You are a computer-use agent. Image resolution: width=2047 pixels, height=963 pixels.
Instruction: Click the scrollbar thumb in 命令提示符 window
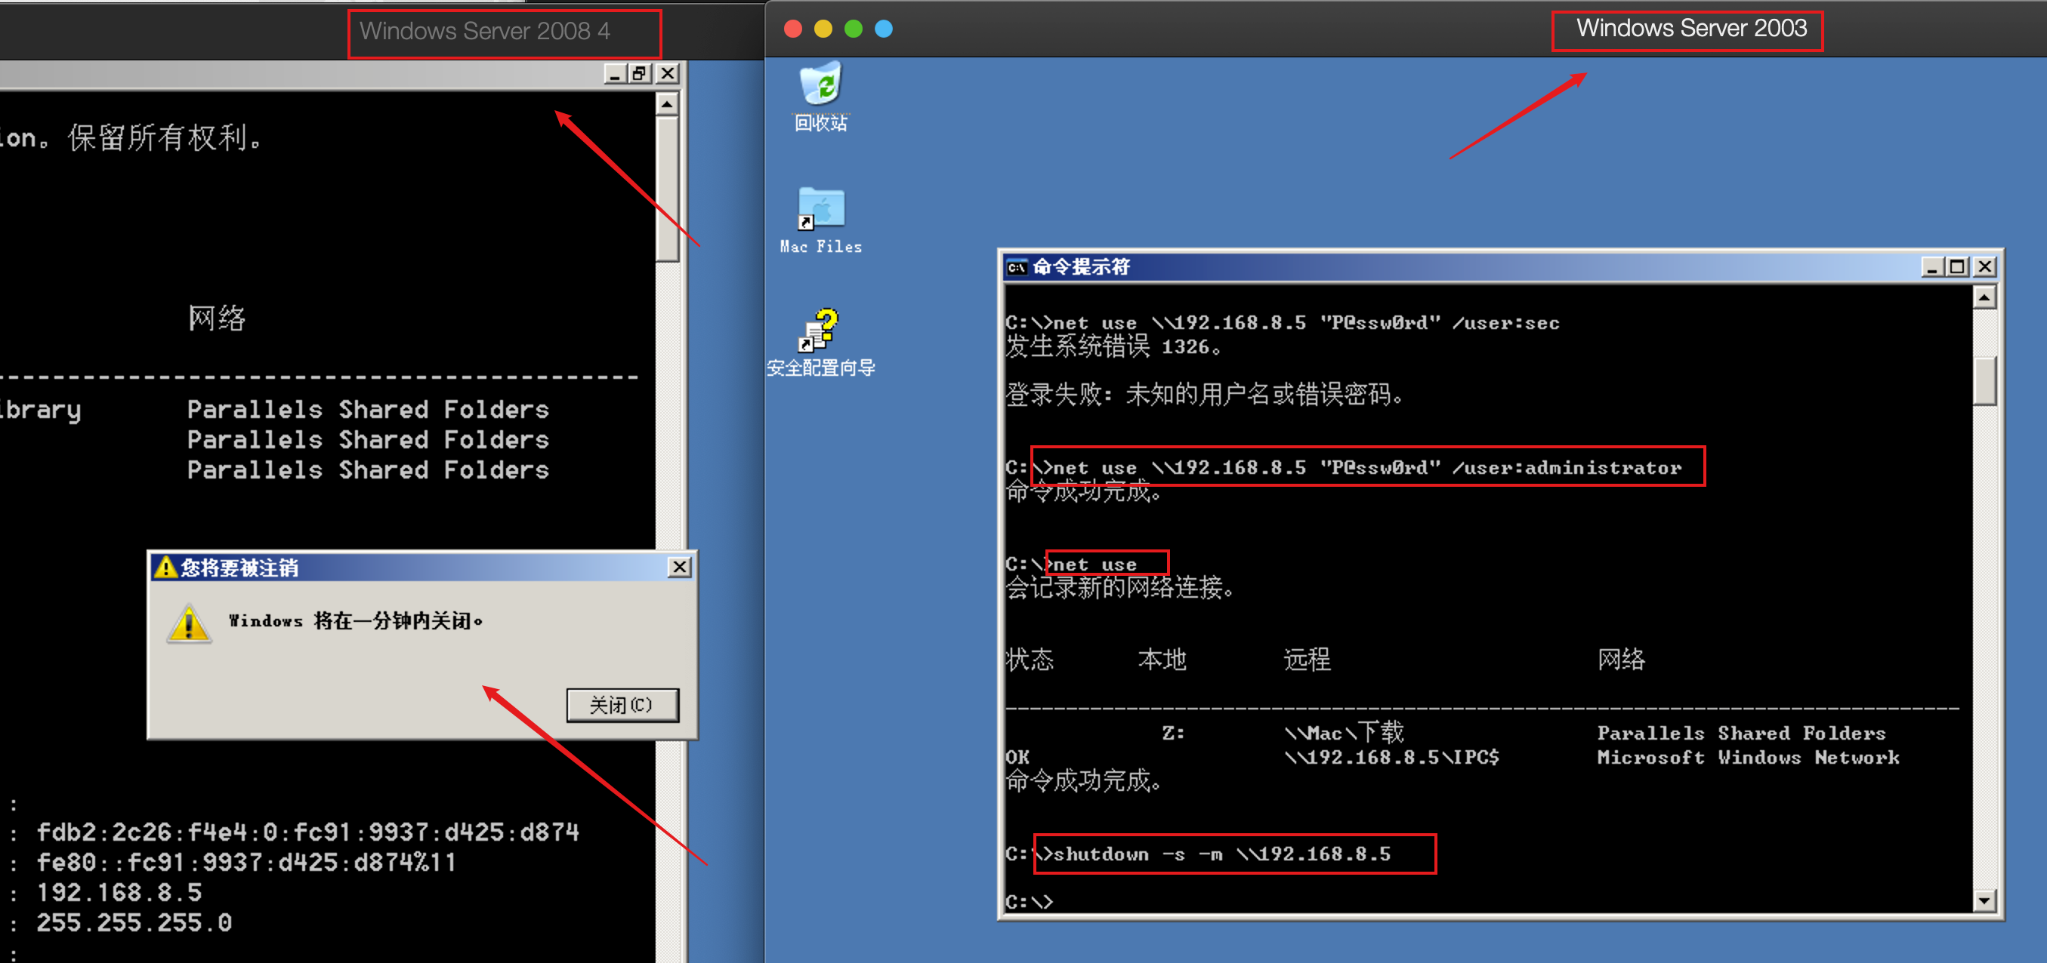pyautogui.click(x=1984, y=381)
